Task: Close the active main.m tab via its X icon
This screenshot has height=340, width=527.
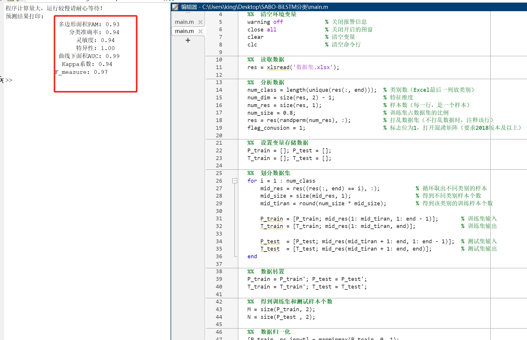Action: point(201,31)
